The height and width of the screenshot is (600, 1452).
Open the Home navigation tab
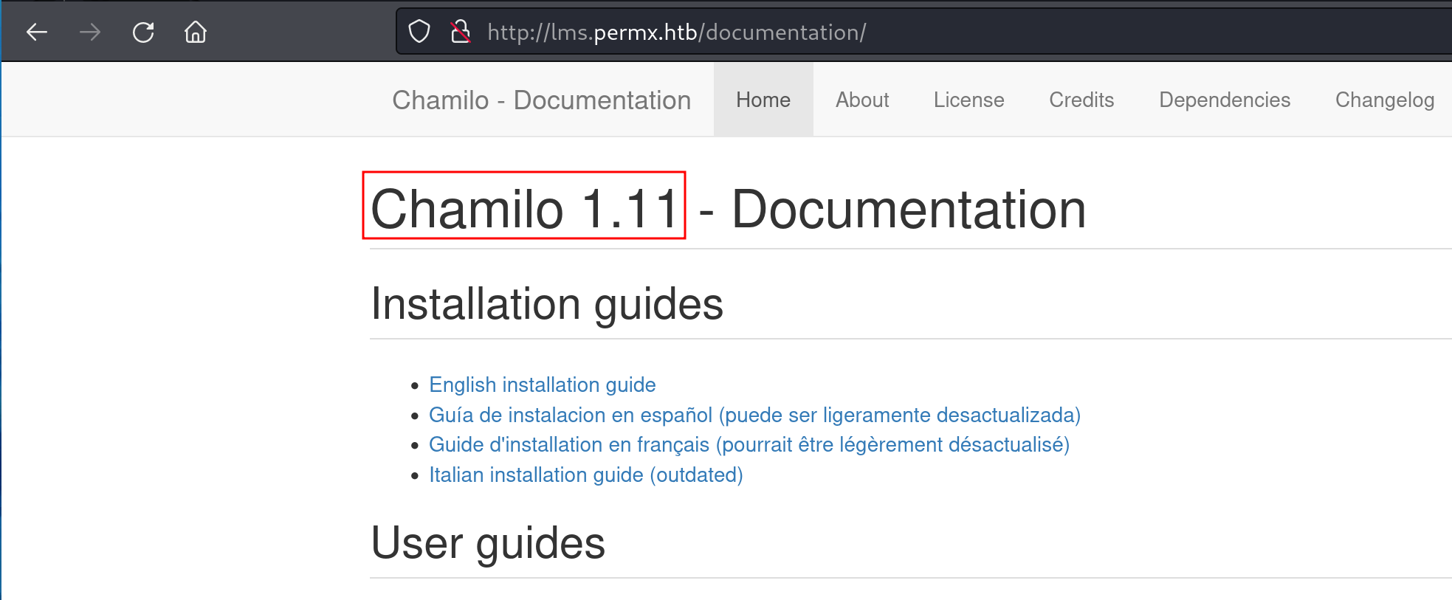763,100
